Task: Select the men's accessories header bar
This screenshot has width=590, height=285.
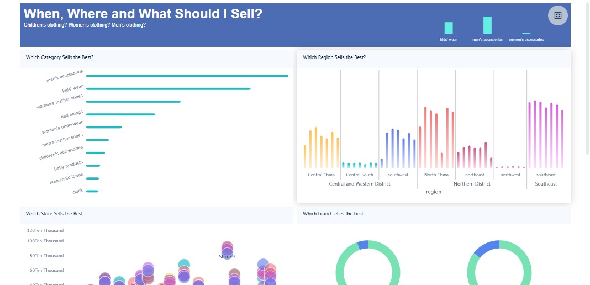Action: click(x=487, y=25)
